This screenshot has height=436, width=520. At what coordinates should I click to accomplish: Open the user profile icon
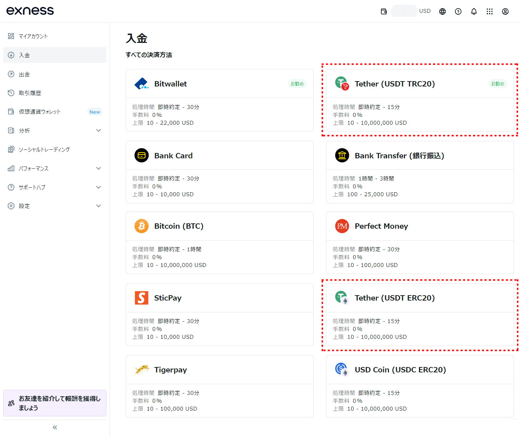point(505,11)
